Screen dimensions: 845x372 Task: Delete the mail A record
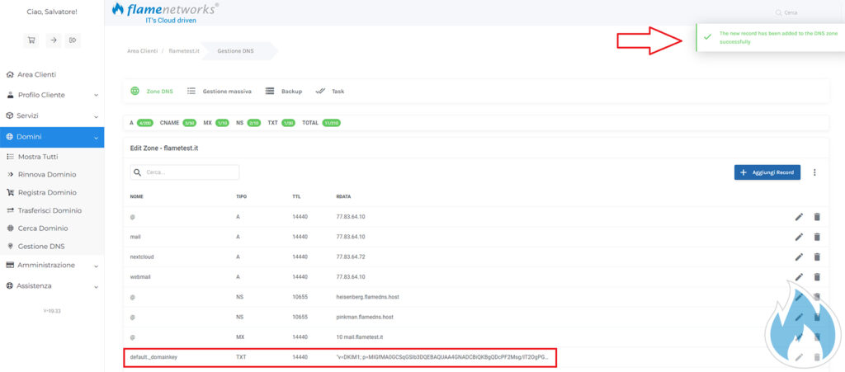point(817,237)
